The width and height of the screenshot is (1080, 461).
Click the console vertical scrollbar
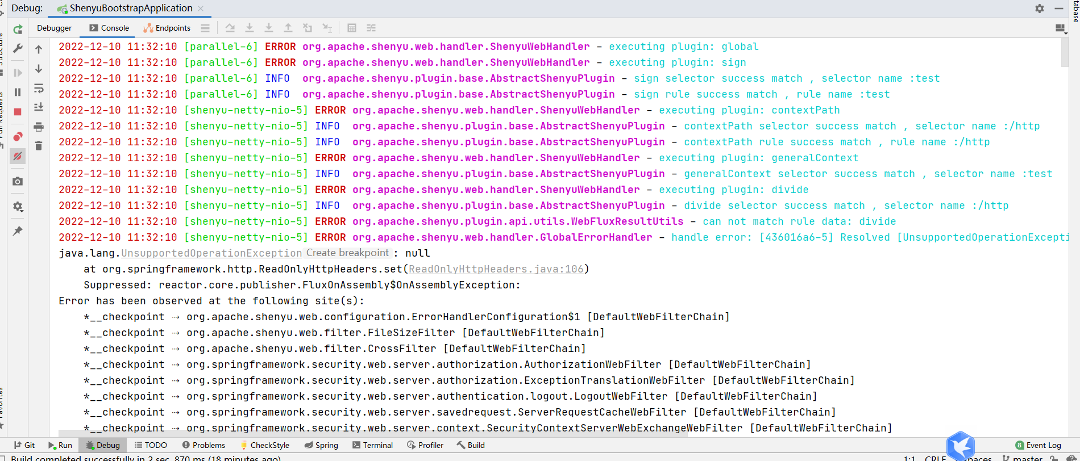click(1065, 52)
